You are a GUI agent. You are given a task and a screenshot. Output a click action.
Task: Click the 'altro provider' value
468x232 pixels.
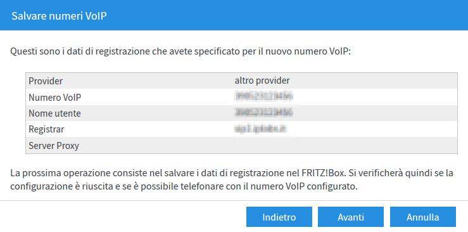pos(262,81)
